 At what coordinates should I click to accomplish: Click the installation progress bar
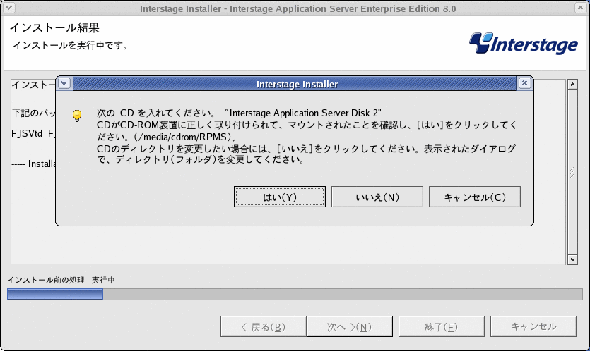[295, 295]
